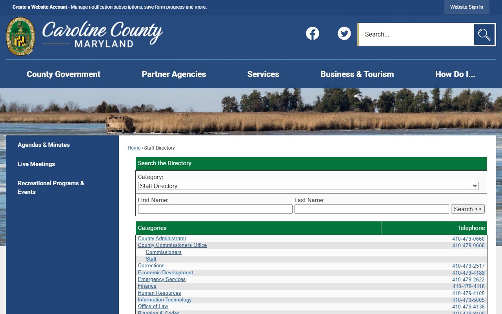This screenshot has height=314, width=502.
Task: Open the How Do I... menu
Action: point(455,74)
